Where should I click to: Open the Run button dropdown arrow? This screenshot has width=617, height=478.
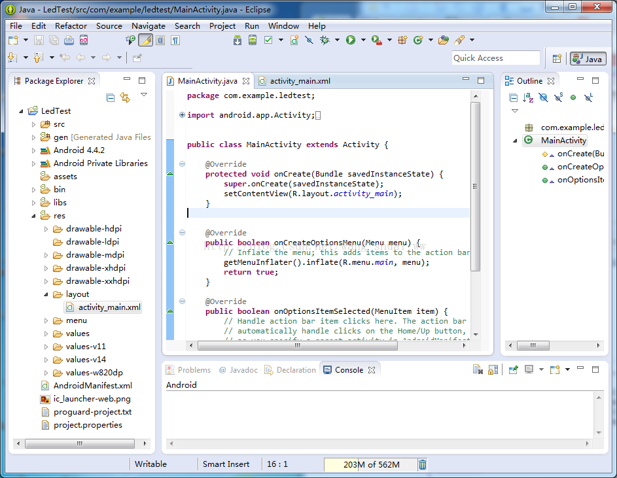click(363, 40)
